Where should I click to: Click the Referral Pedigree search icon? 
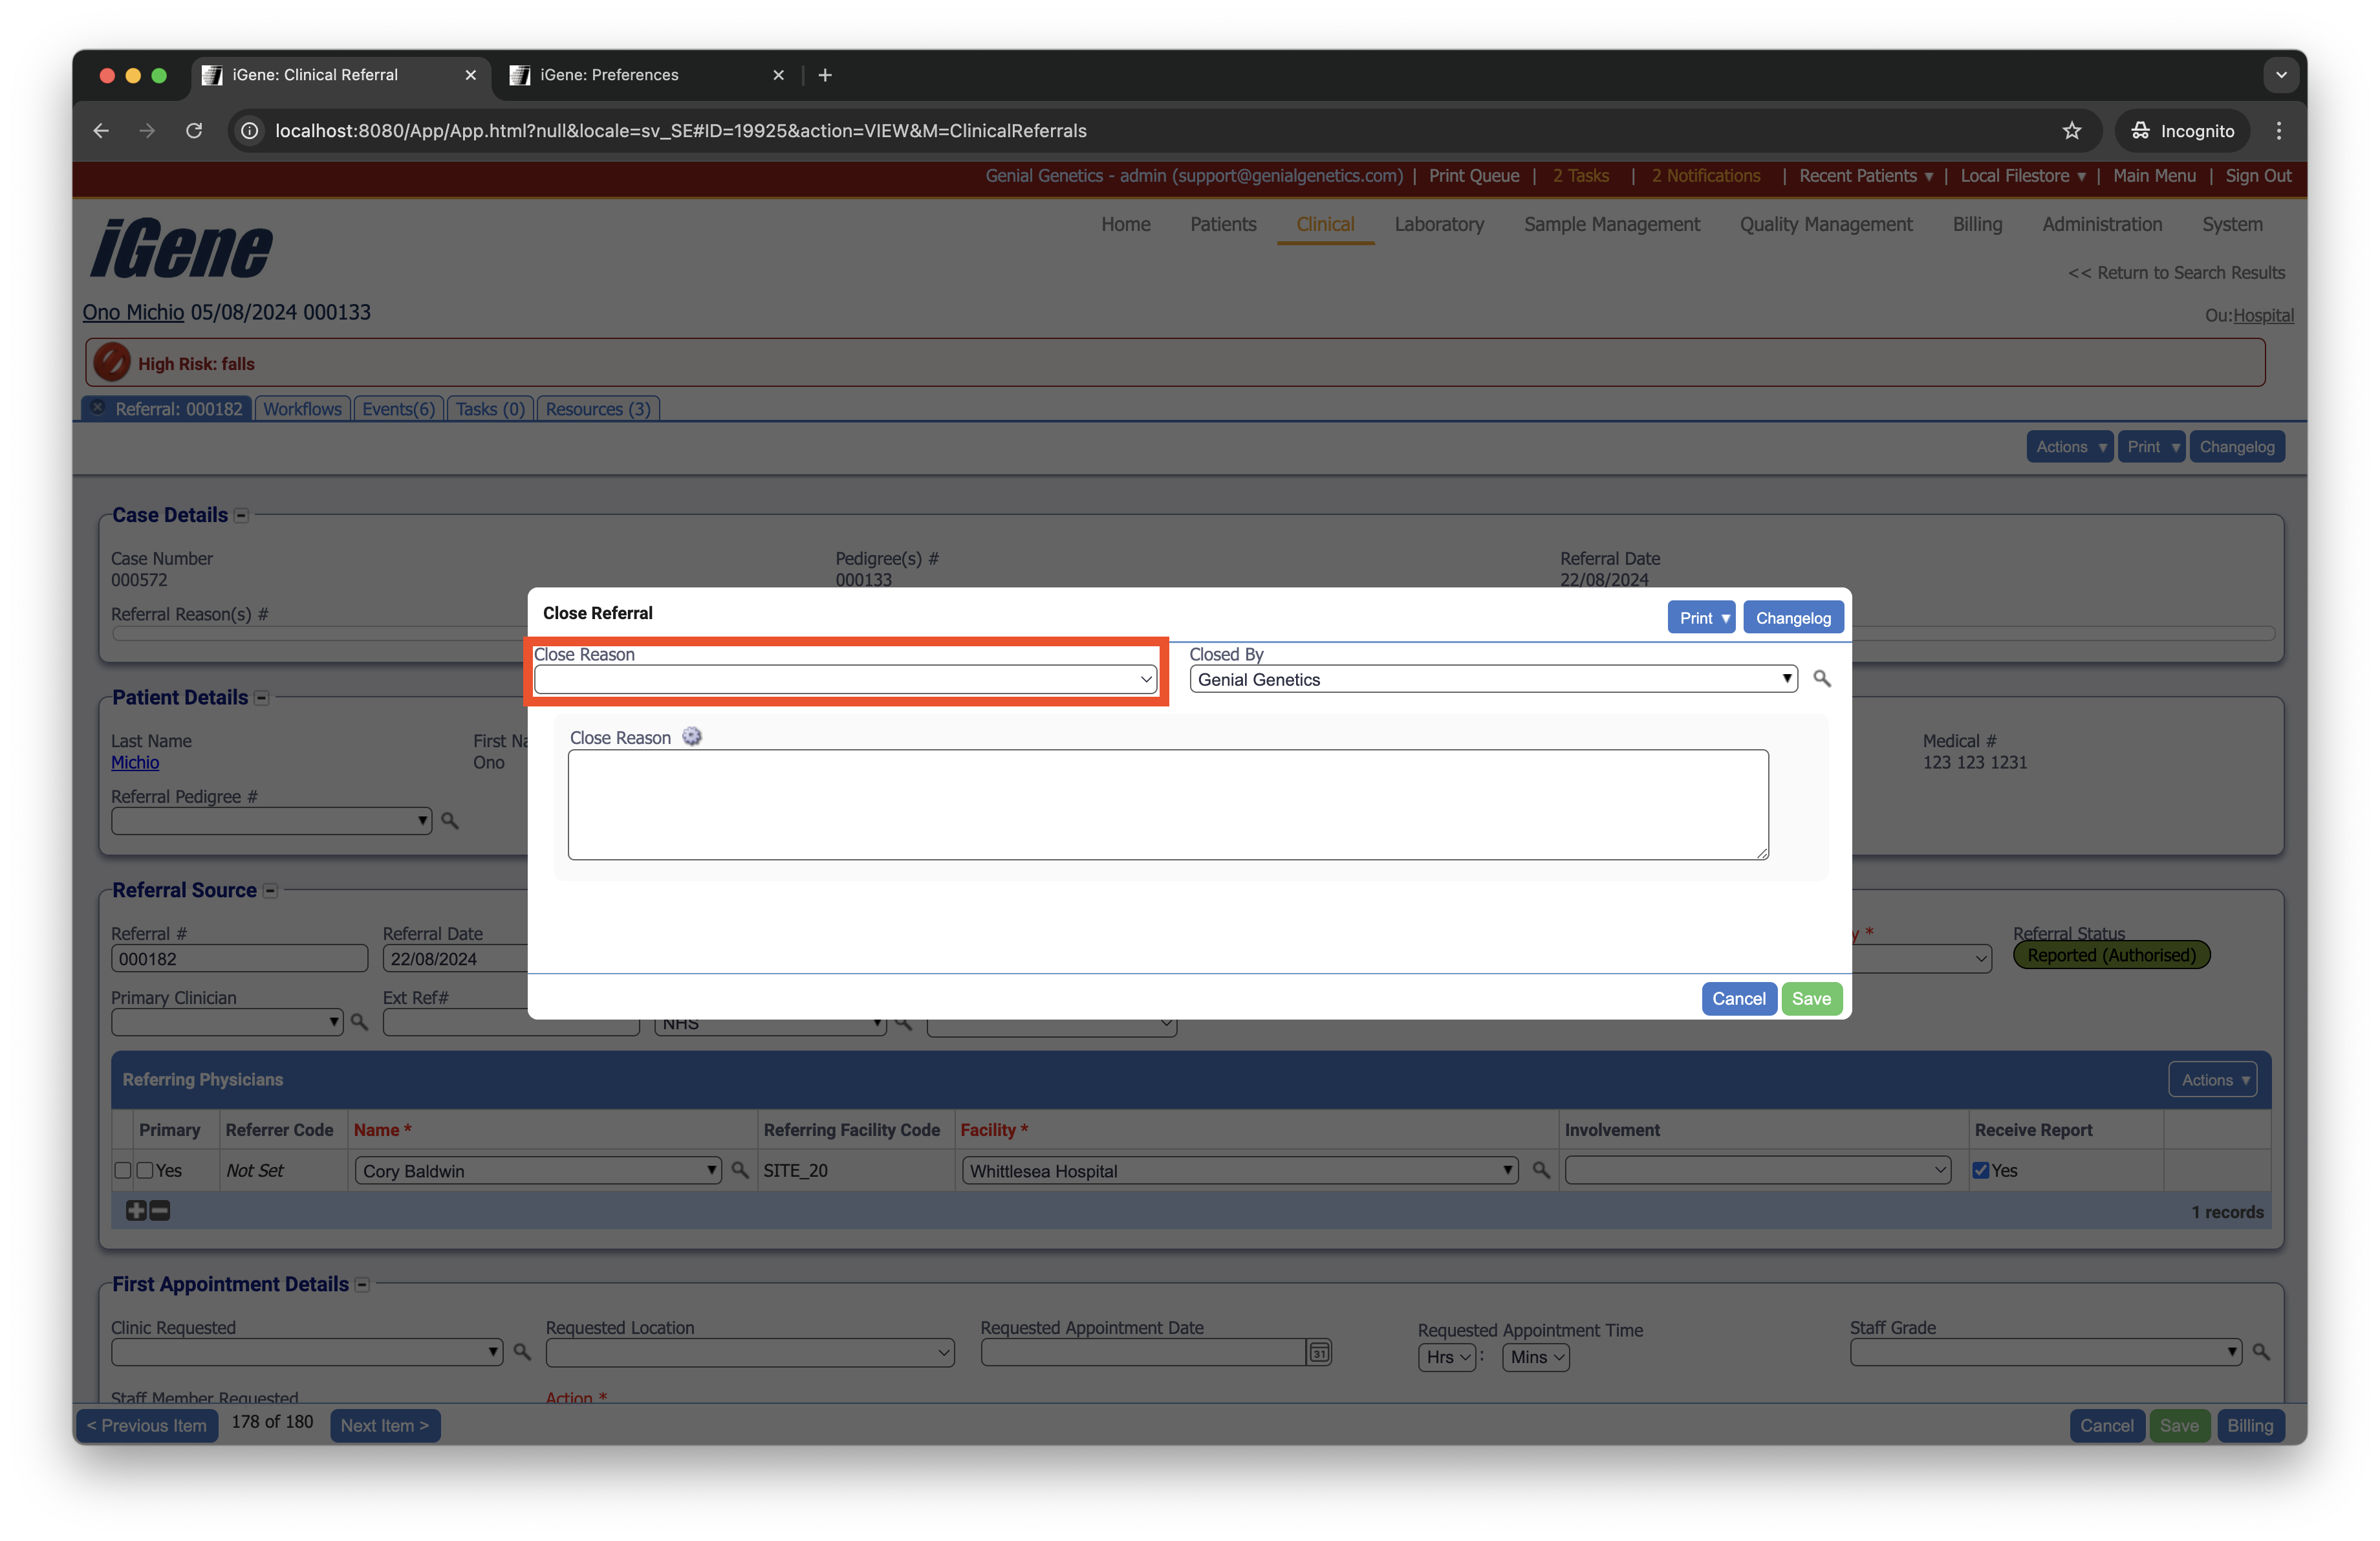pos(450,821)
